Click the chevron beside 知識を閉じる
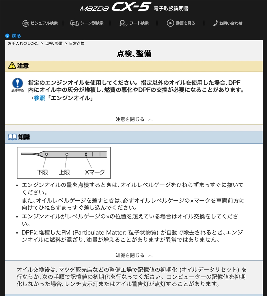This screenshot has width=267, height=296. point(150,256)
